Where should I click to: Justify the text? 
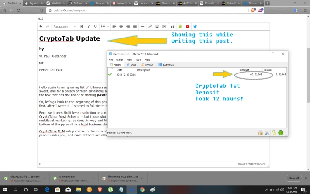click(135, 27)
